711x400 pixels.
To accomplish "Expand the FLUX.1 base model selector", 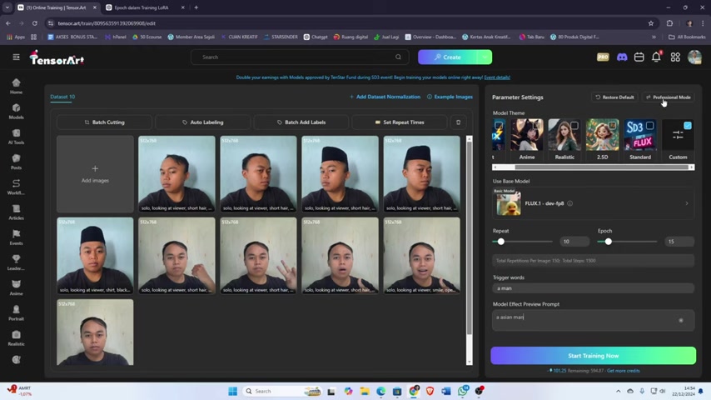I will tap(592, 202).
